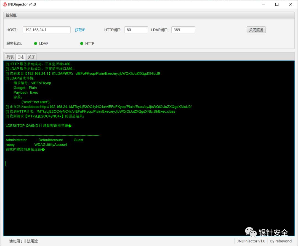298x246 pixels.
Task: Click status bar text 请勿用于非法用途
Action: tap(23, 241)
